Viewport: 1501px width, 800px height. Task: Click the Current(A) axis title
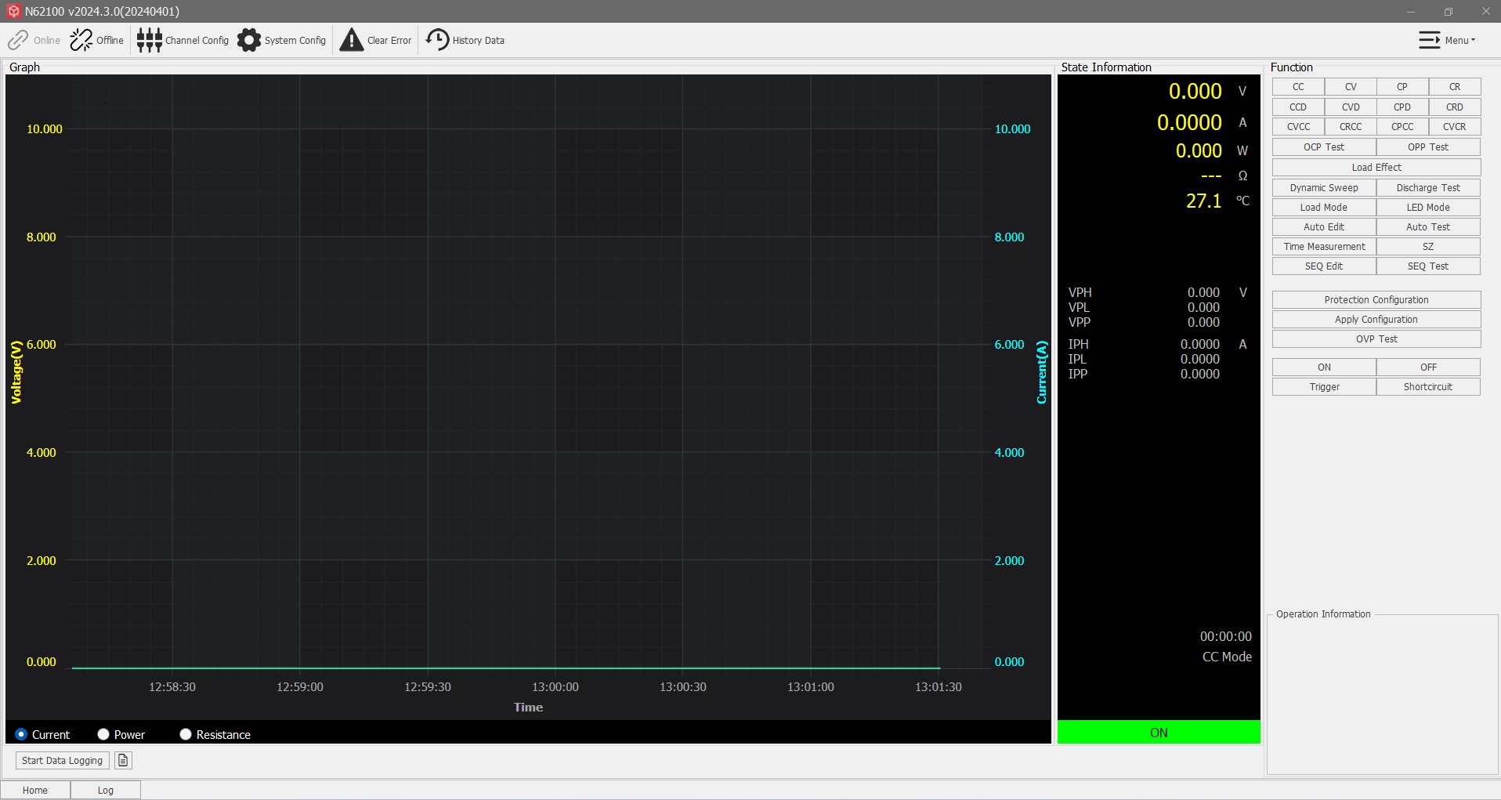1041,372
